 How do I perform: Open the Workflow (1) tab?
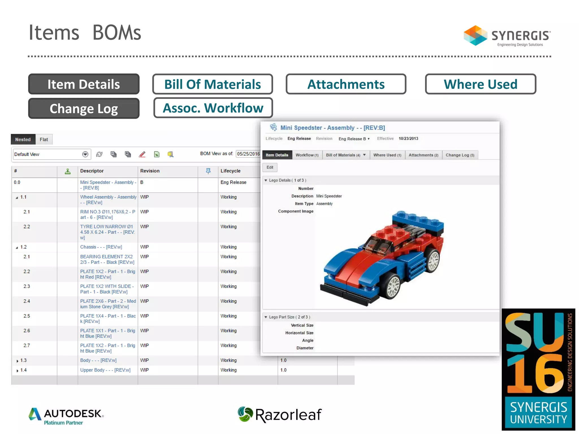[x=307, y=155]
